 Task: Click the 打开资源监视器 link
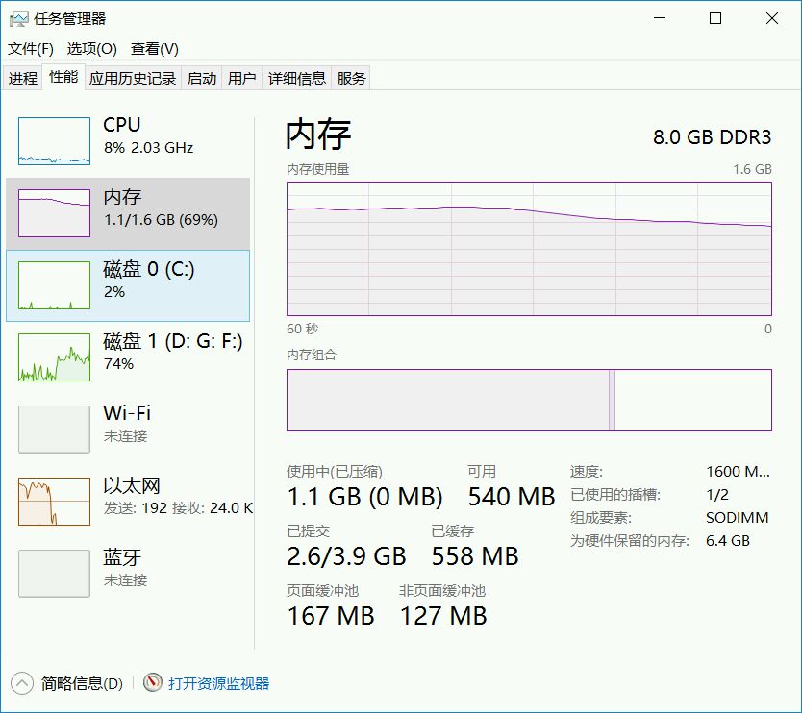219,684
